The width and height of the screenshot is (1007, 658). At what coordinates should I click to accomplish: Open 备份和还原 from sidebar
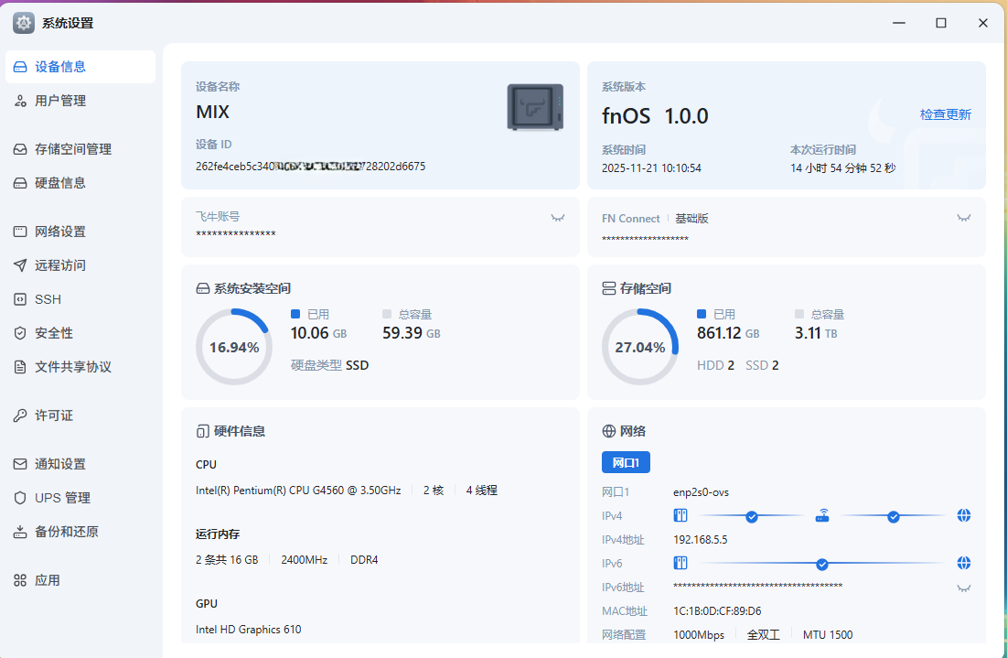tap(66, 532)
